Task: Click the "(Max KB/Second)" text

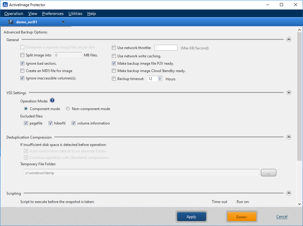Action: click(195, 48)
